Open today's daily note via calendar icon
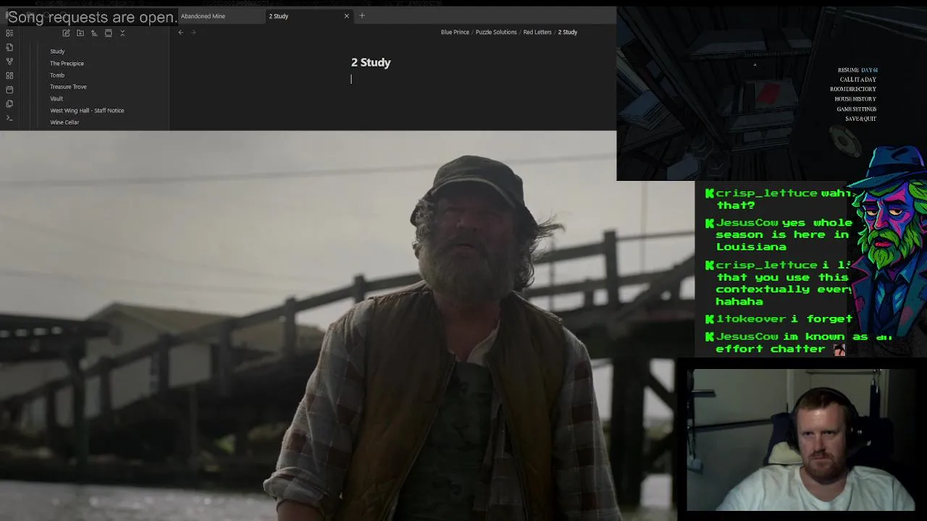This screenshot has height=521, width=927. (x=9, y=90)
